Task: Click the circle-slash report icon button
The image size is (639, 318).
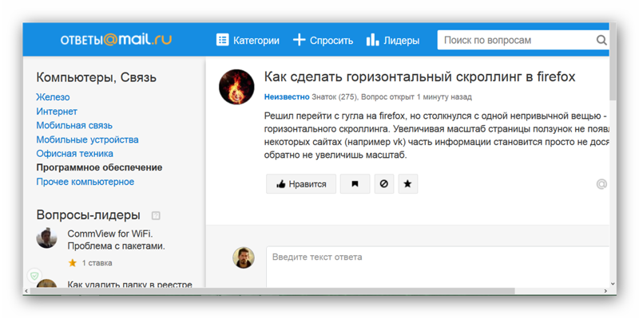Action: tap(384, 184)
